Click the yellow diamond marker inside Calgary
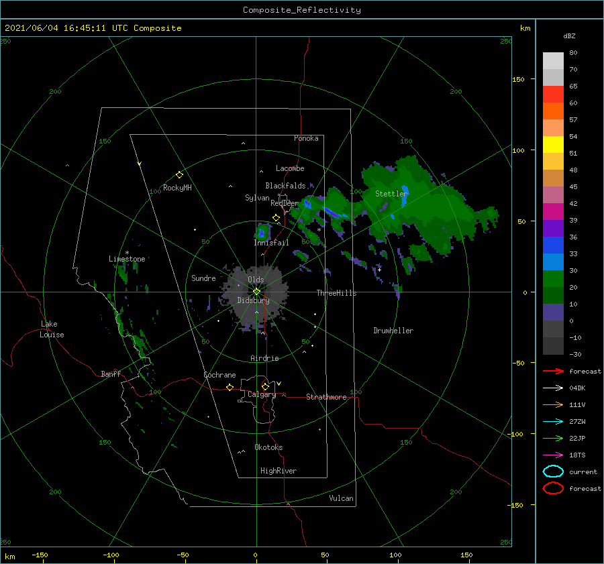 click(x=265, y=386)
